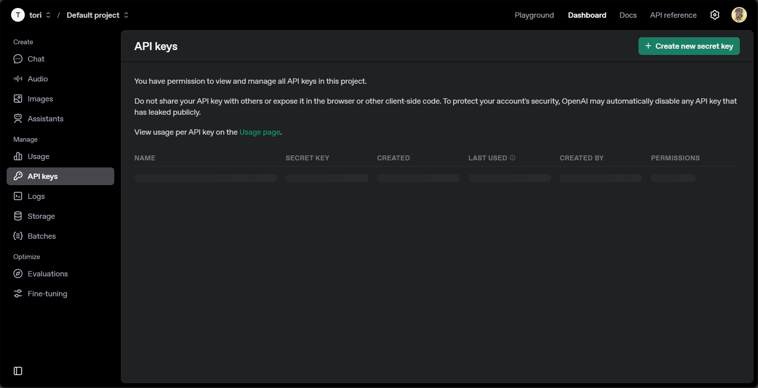
Task: Click the CREATED BY column header
Action: coord(581,158)
